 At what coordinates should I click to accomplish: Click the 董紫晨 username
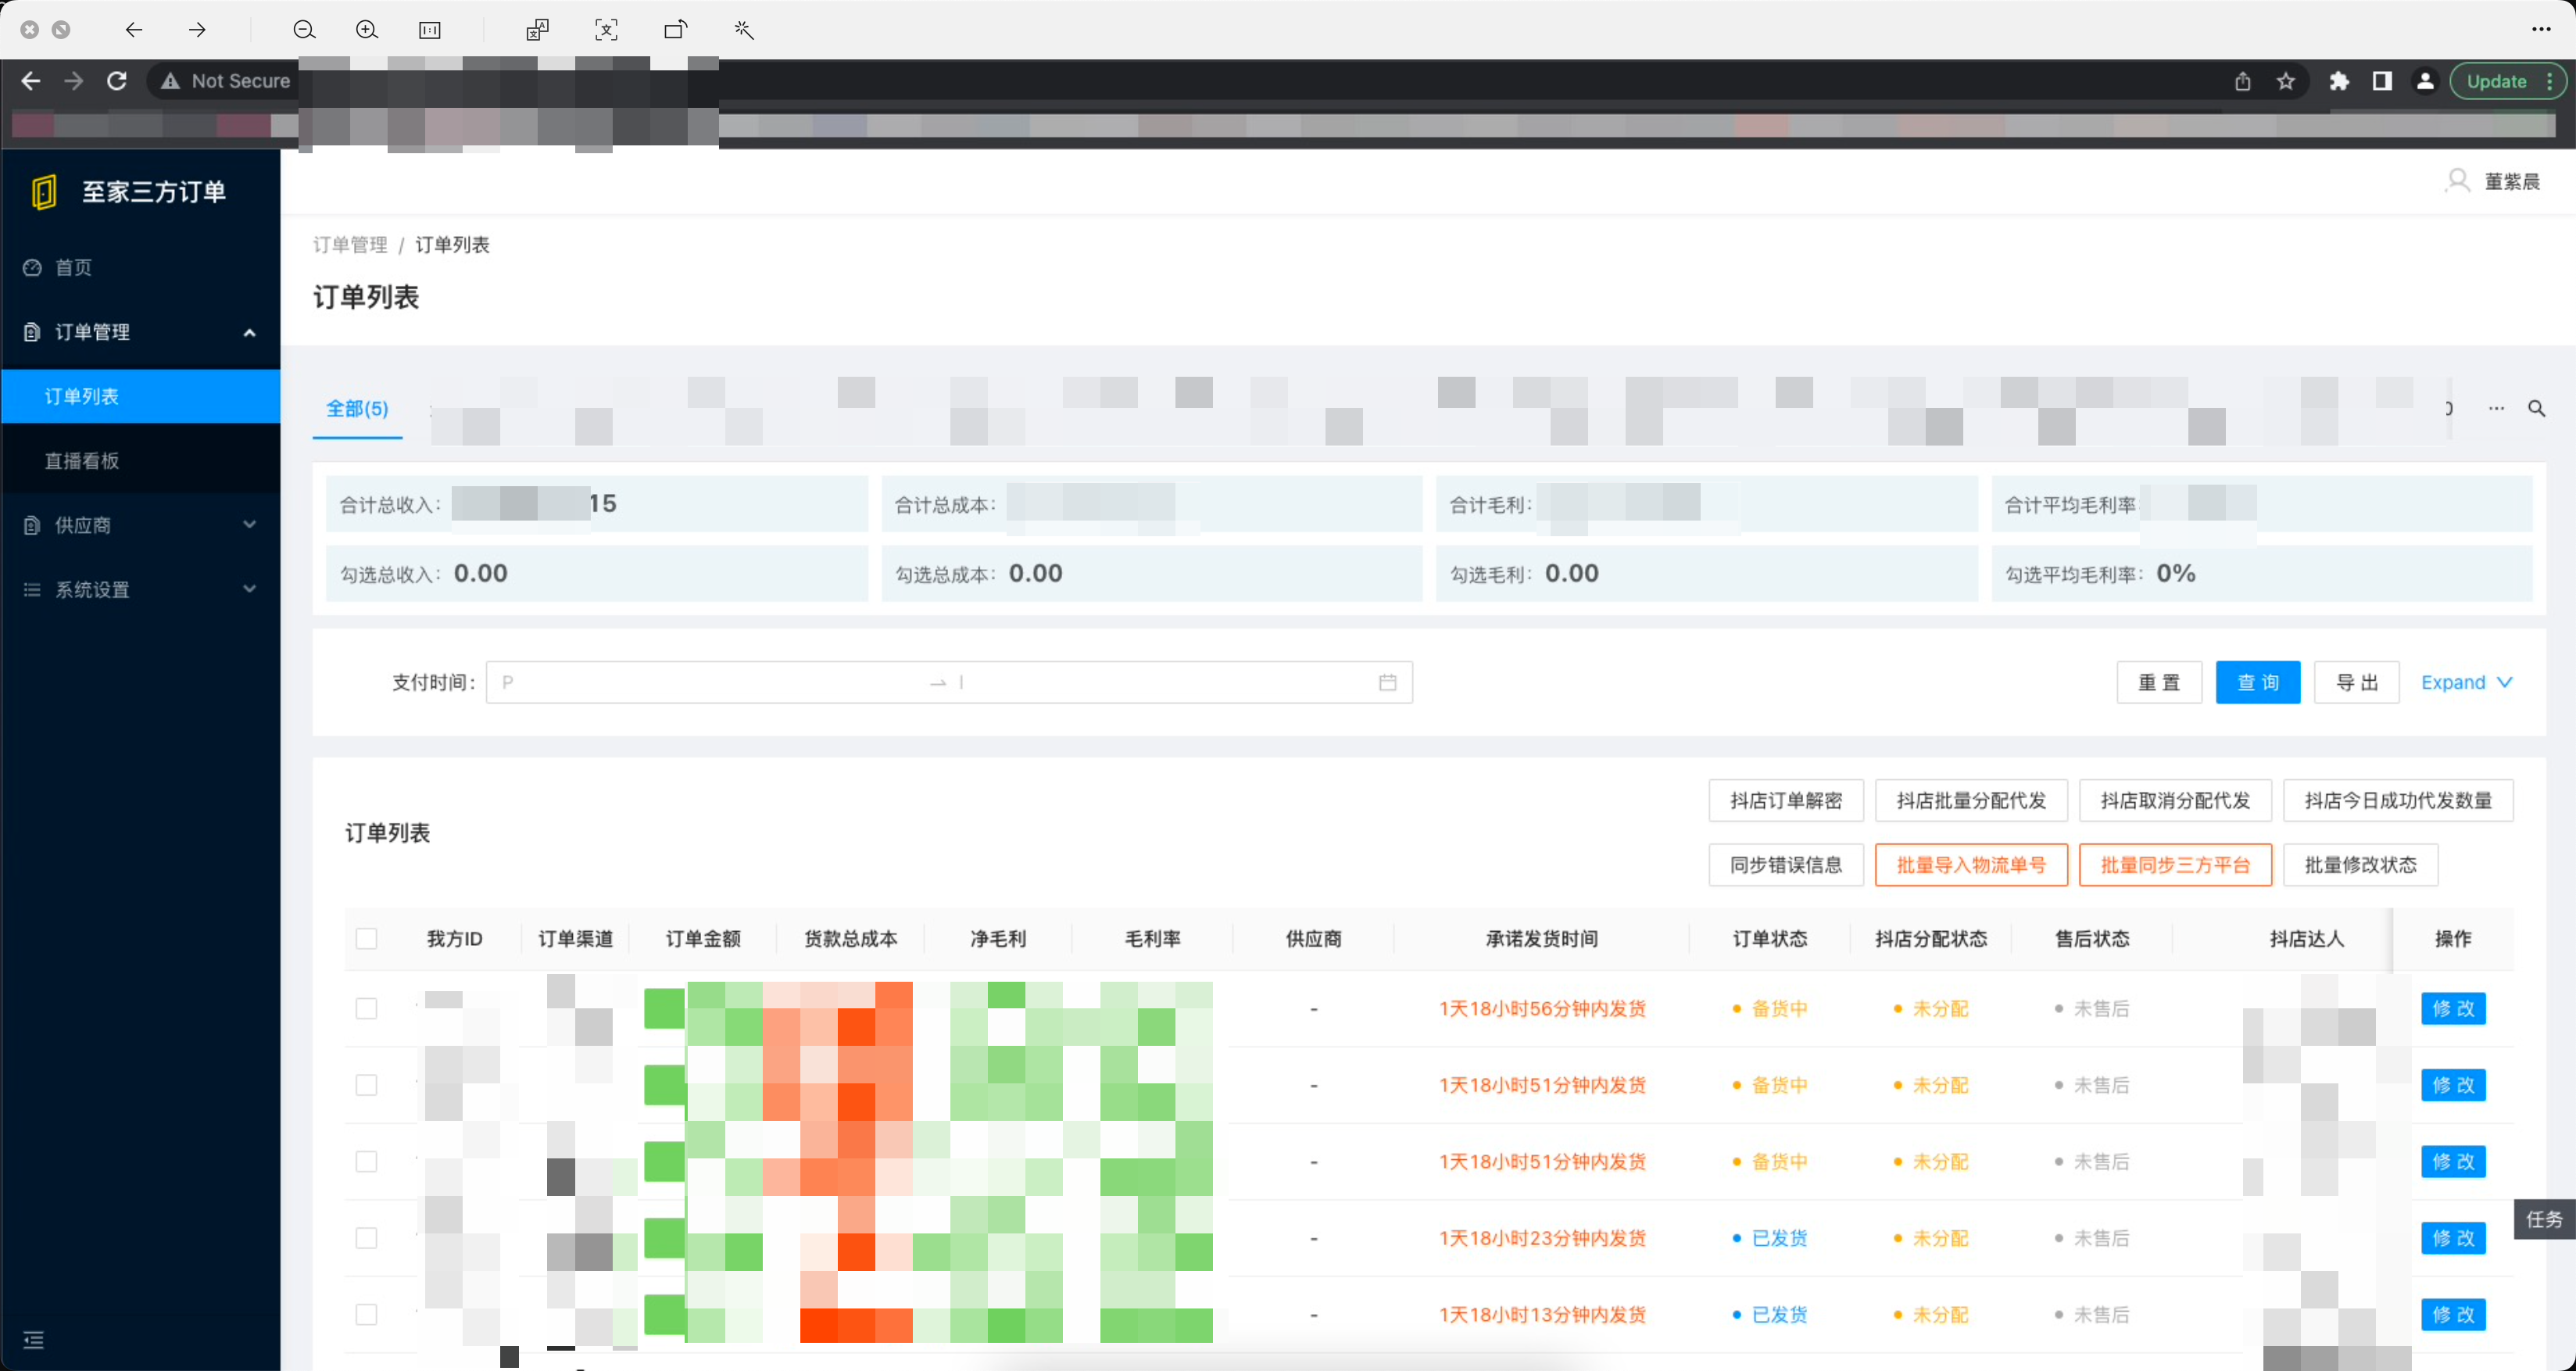coord(2512,181)
